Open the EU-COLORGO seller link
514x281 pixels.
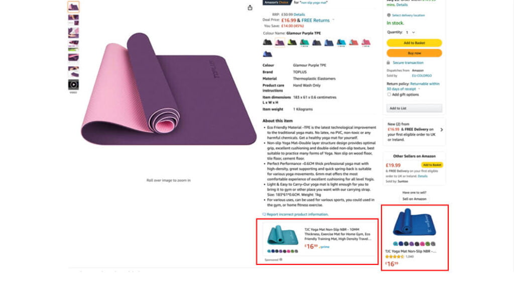pos(422,75)
